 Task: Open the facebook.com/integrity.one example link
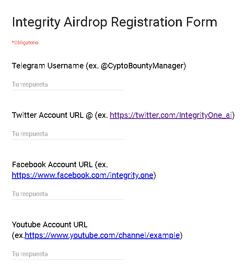pyautogui.click(x=82, y=175)
